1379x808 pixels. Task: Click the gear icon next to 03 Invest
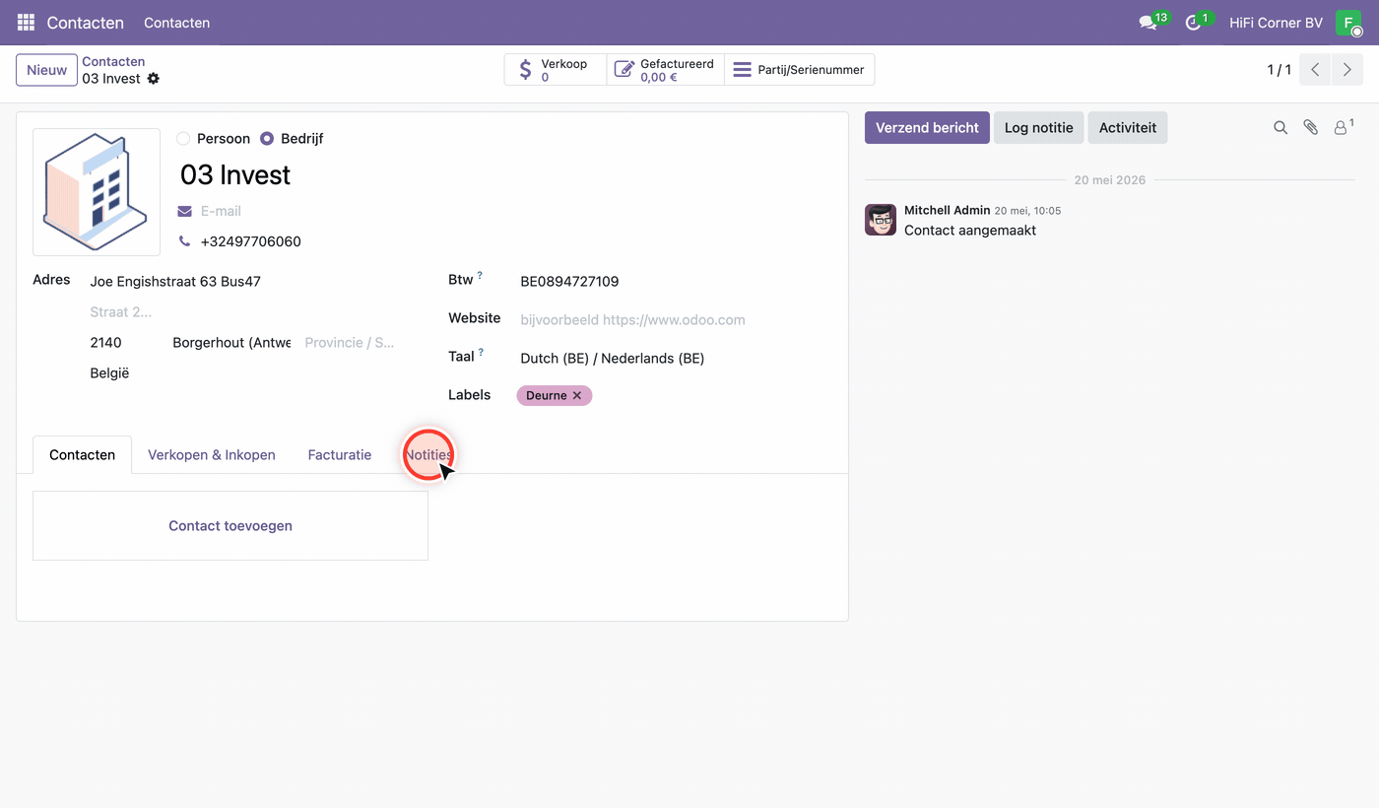[x=154, y=79]
